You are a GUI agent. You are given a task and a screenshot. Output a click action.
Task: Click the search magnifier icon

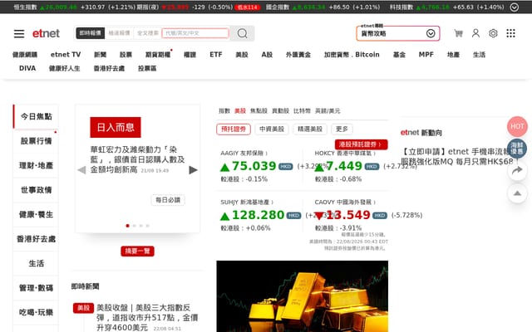tap(242, 33)
